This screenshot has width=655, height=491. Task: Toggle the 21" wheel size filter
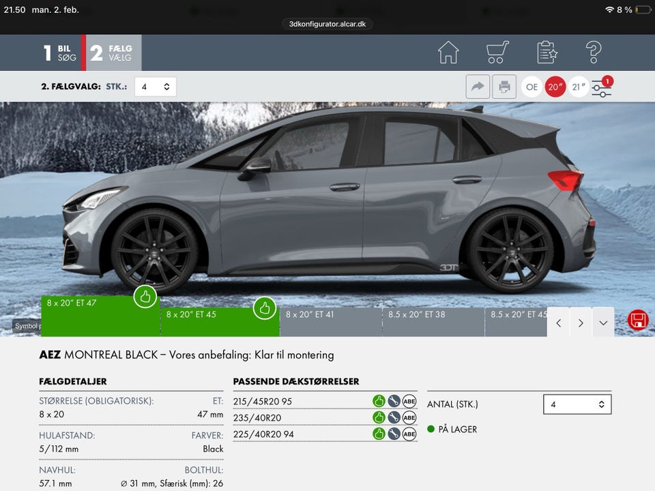point(578,87)
